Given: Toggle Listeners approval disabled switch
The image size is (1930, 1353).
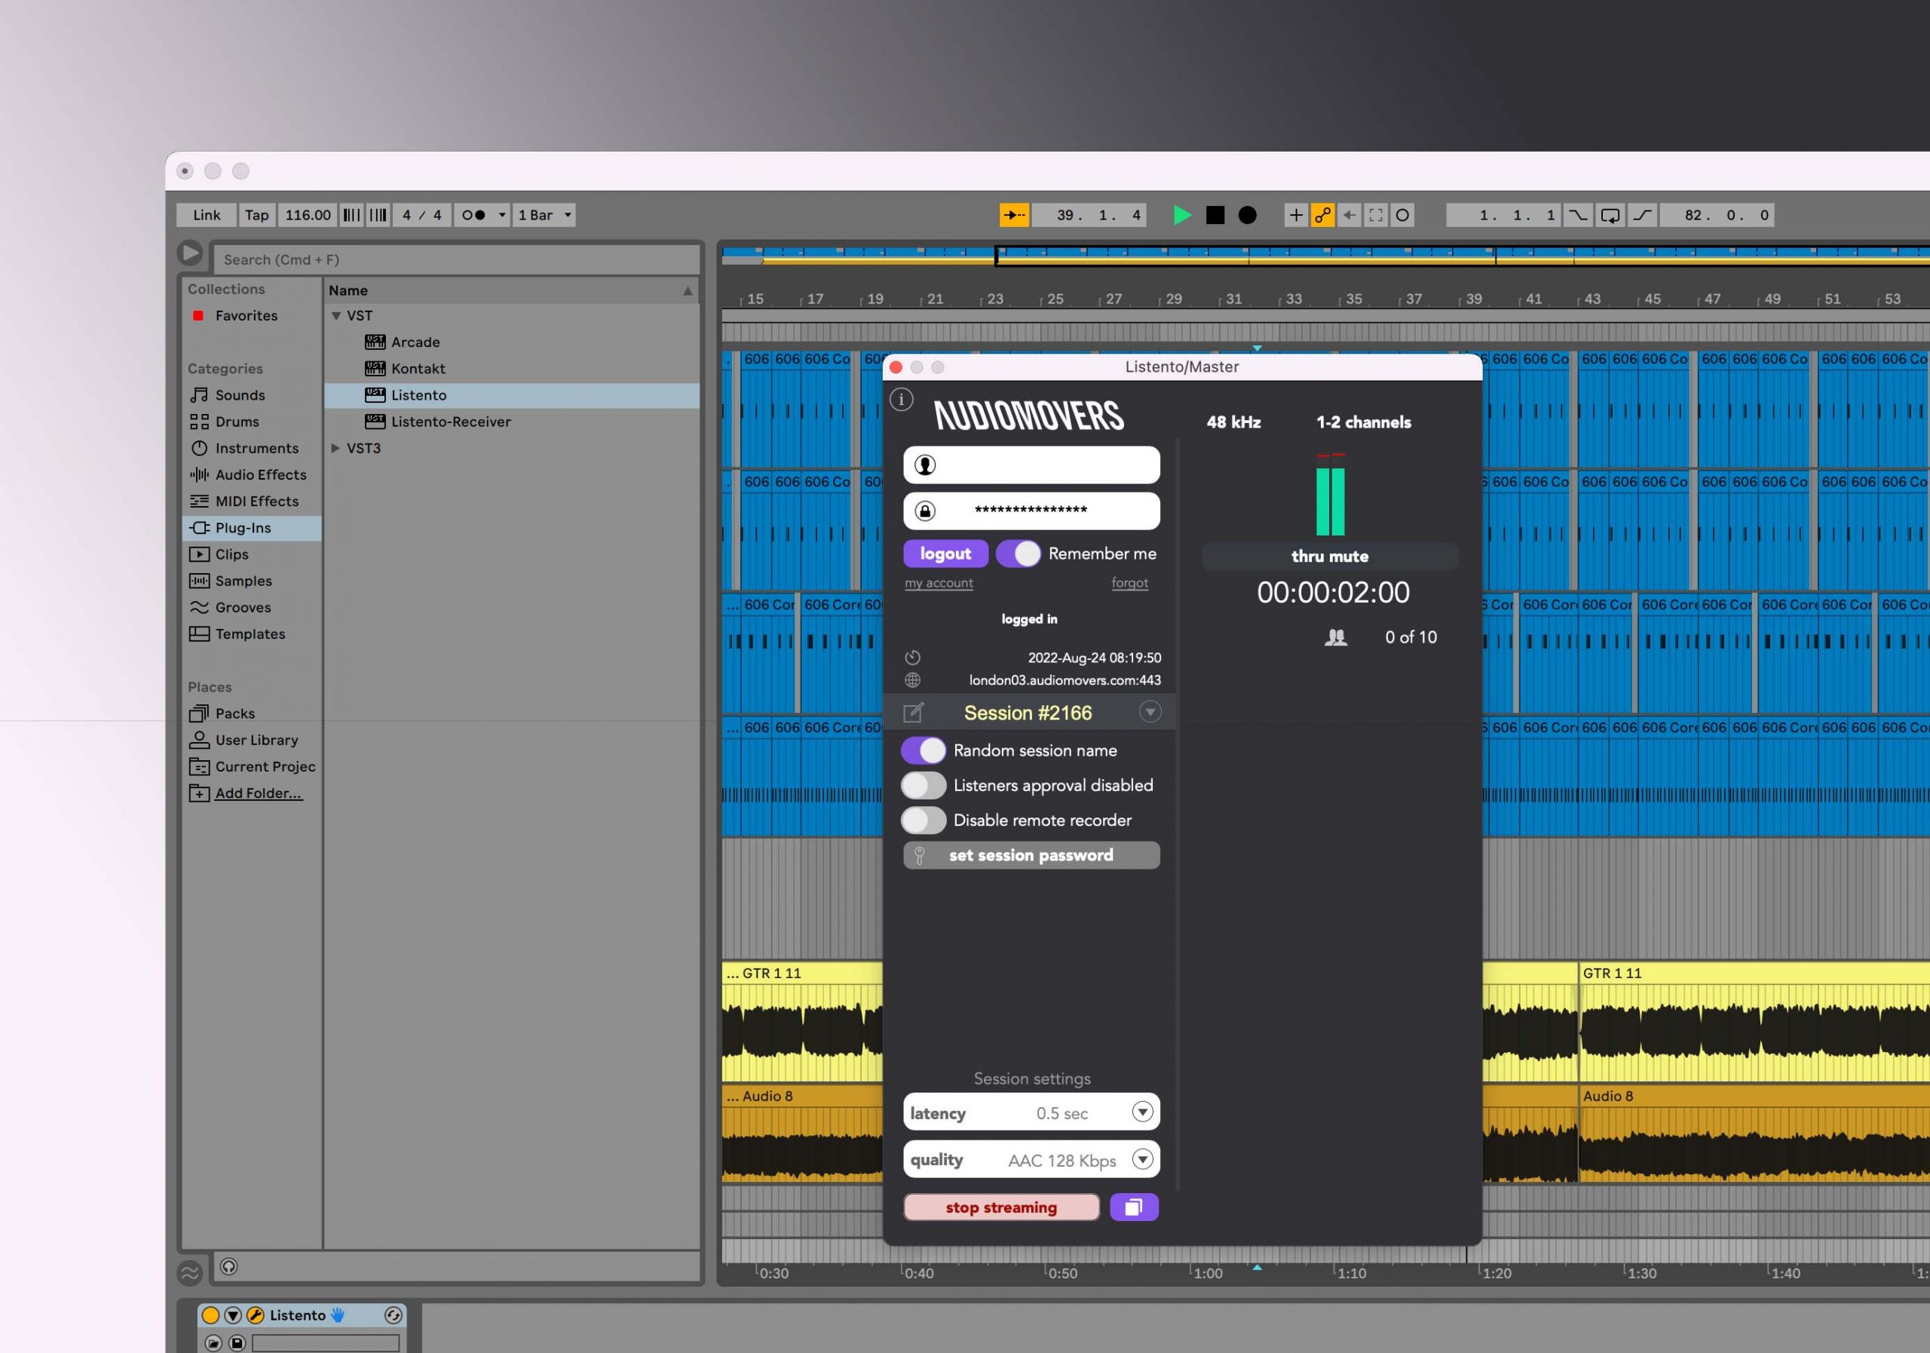Looking at the screenshot, I should (924, 785).
